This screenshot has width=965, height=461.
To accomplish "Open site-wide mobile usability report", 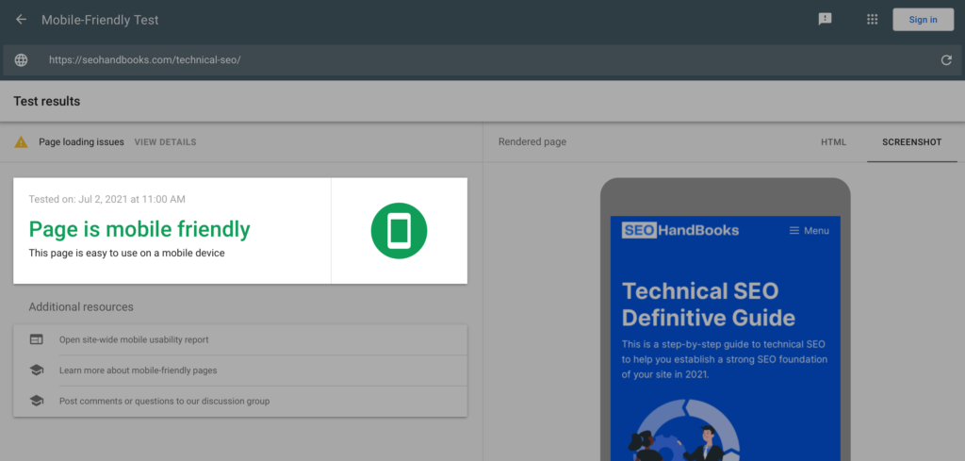I will pyautogui.click(x=134, y=339).
